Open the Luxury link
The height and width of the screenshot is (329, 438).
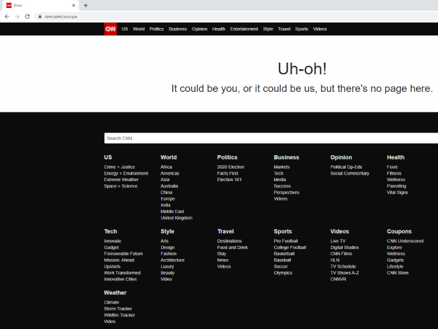[167, 266]
